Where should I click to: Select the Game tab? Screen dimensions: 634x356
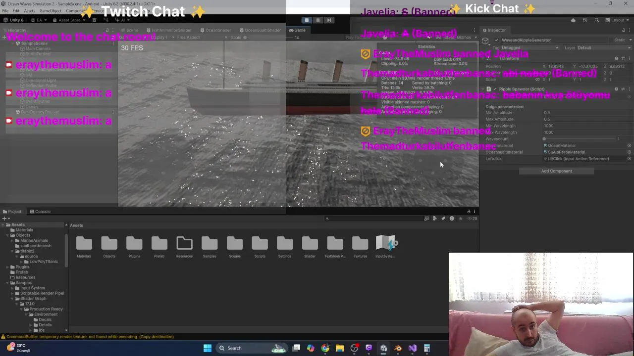[298, 30]
